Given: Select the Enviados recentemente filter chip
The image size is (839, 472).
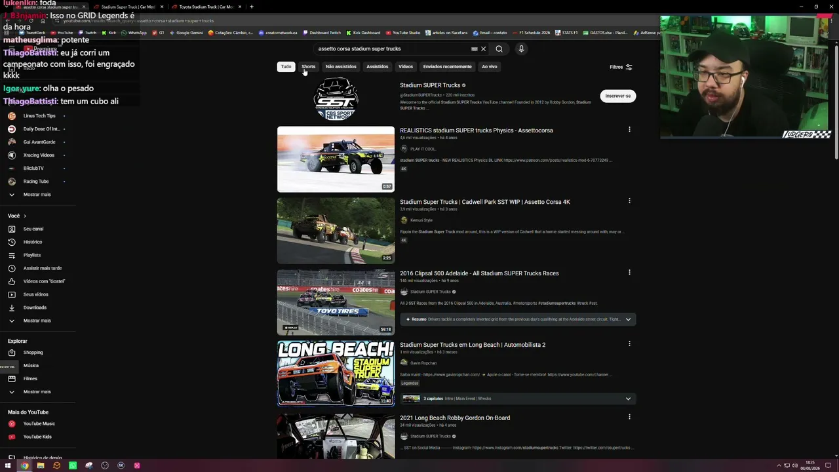Looking at the screenshot, I should point(447,66).
